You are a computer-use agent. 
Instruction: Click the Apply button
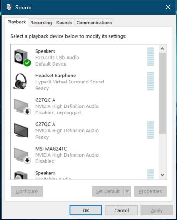point(157,210)
